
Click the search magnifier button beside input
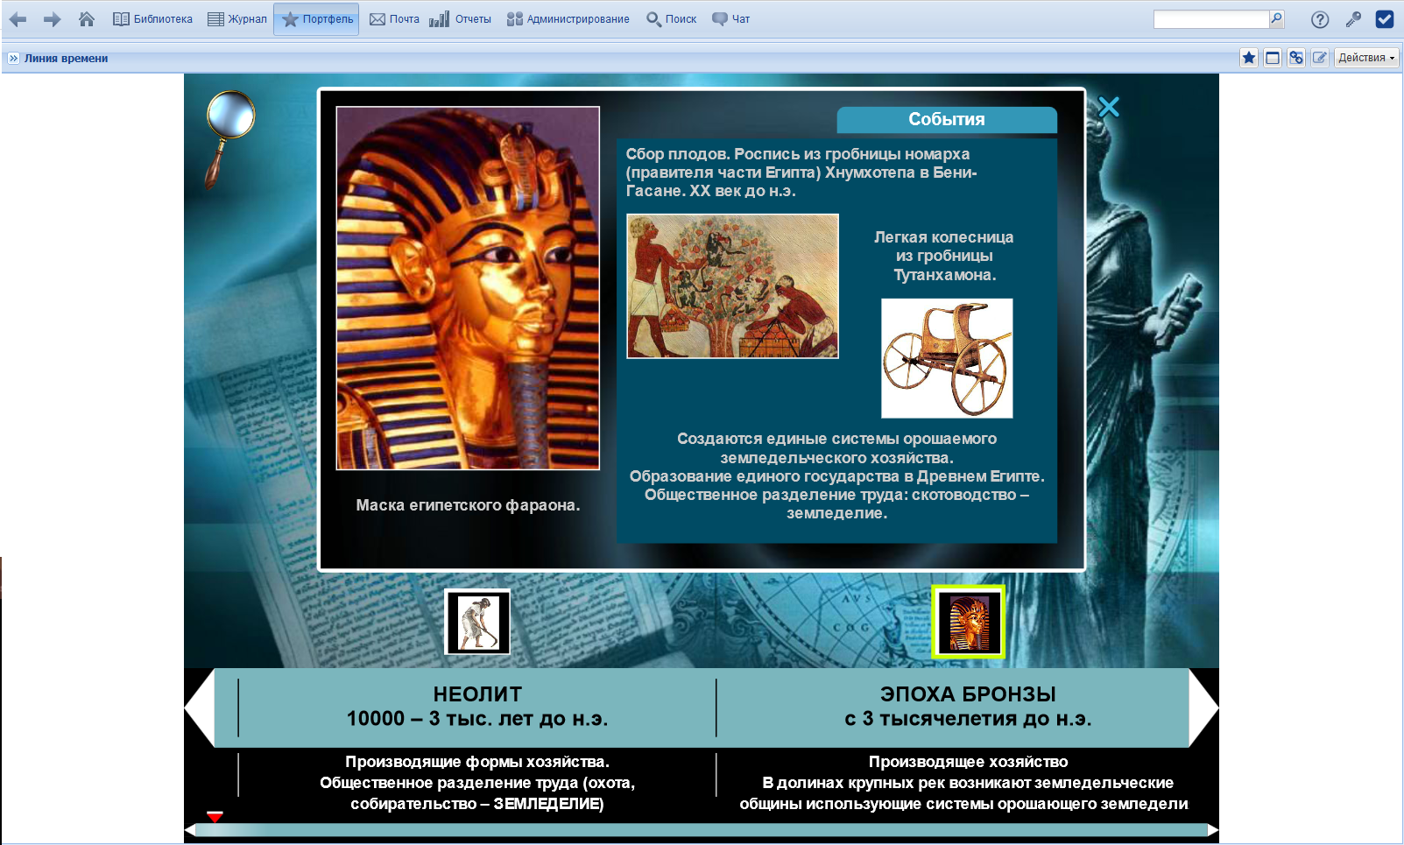pyautogui.click(x=1277, y=19)
